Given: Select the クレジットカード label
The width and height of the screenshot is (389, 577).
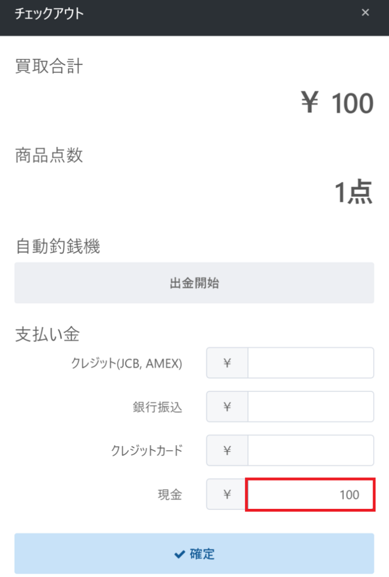Looking at the screenshot, I should [147, 451].
